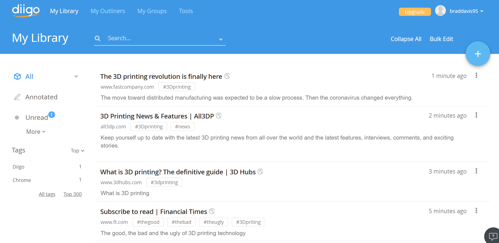The height and width of the screenshot is (243, 499).
Task: Open three-dot menu for Financial Times bookmark
Action: (476, 211)
